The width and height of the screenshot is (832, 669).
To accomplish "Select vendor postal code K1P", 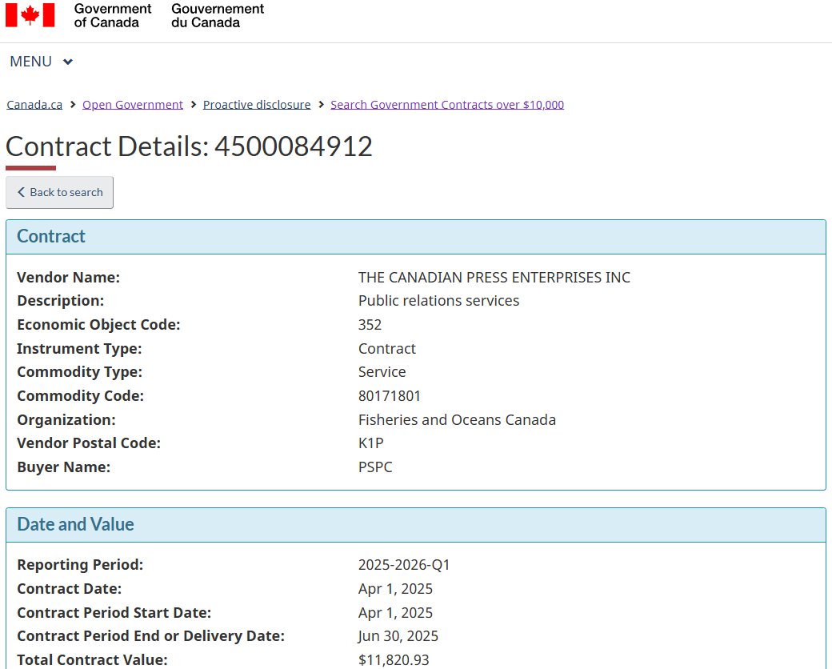I will [371, 443].
